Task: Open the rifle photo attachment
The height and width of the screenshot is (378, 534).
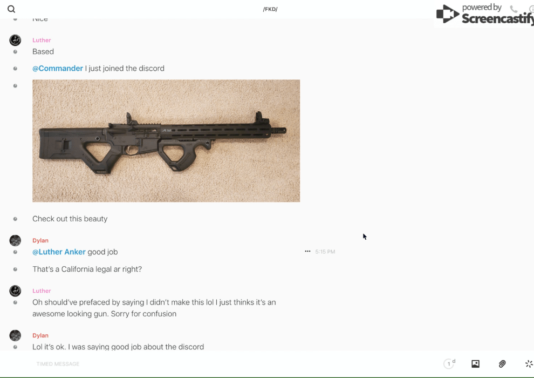Action: tap(166, 141)
